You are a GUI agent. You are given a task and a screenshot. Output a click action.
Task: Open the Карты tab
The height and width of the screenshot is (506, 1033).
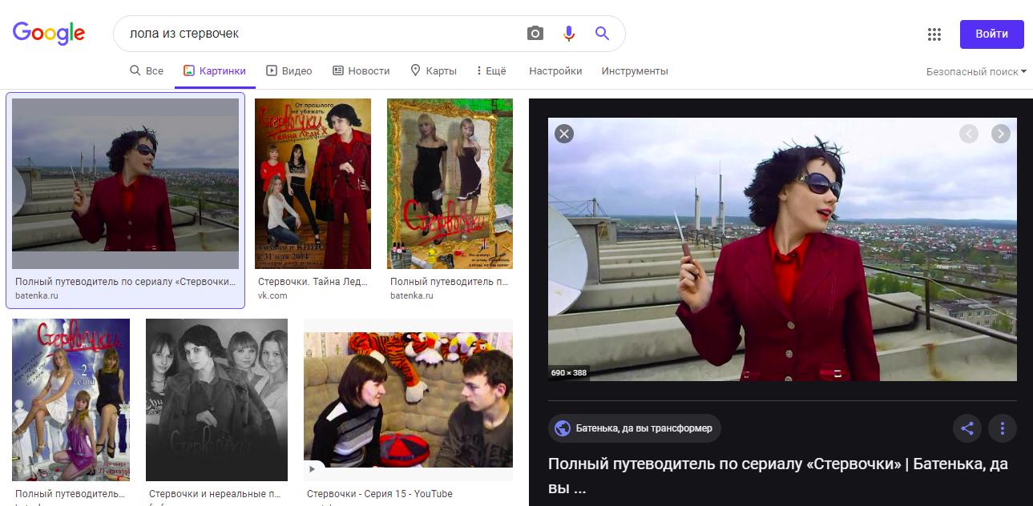pos(434,71)
